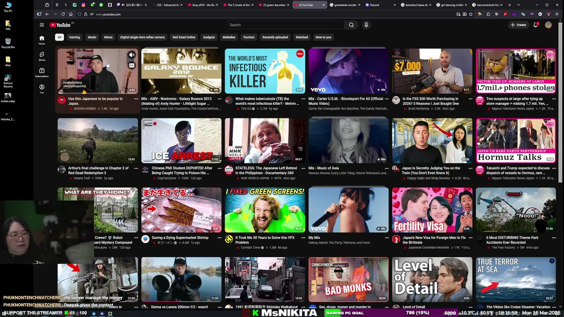The width and height of the screenshot is (564, 317).
Task: Open options for FX6 Still Worth Purchasing video
Action: (471, 99)
